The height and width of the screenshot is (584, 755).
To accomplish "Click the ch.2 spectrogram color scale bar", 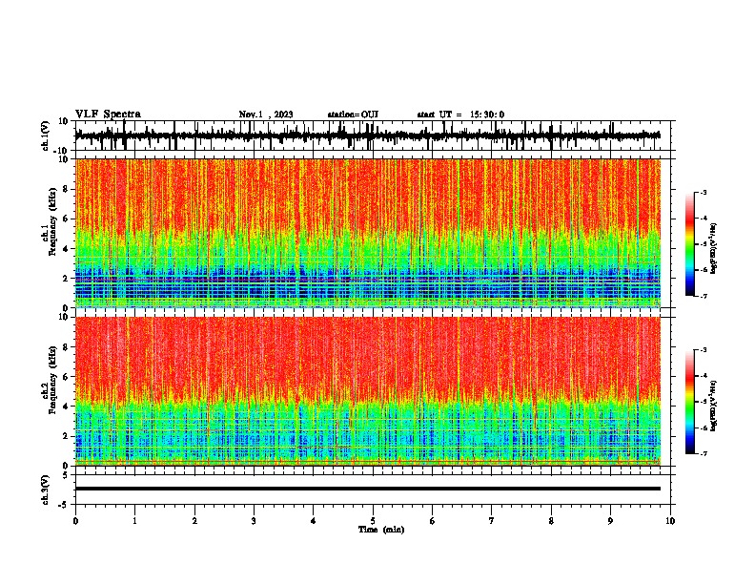I will point(689,402).
